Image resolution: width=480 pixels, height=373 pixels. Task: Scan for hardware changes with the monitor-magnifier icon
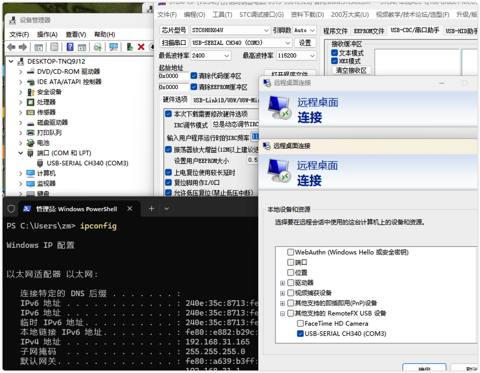pos(114,47)
